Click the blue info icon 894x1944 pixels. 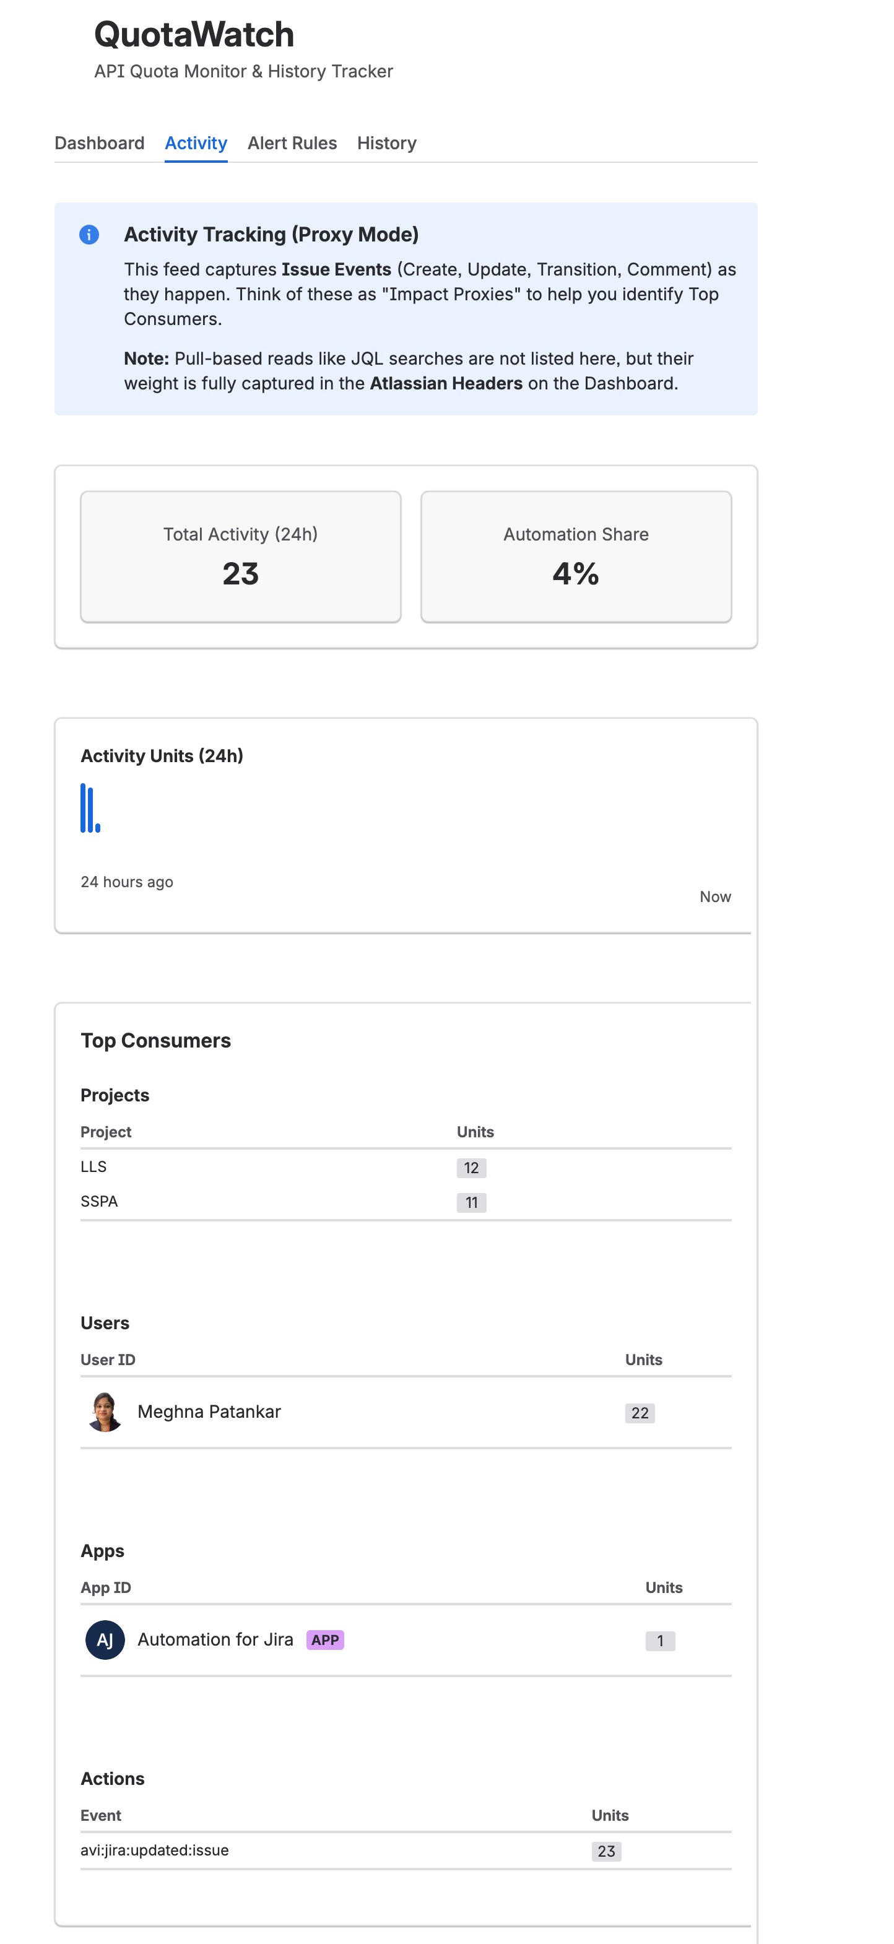click(89, 235)
